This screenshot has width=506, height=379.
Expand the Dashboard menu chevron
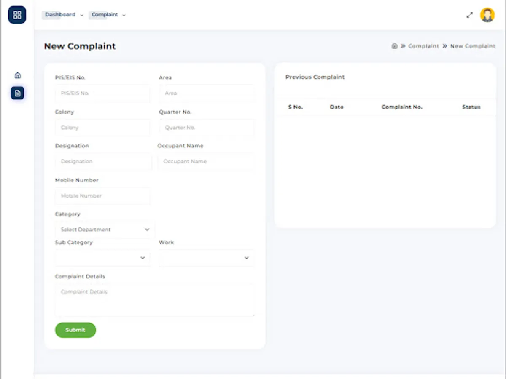pos(82,15)
